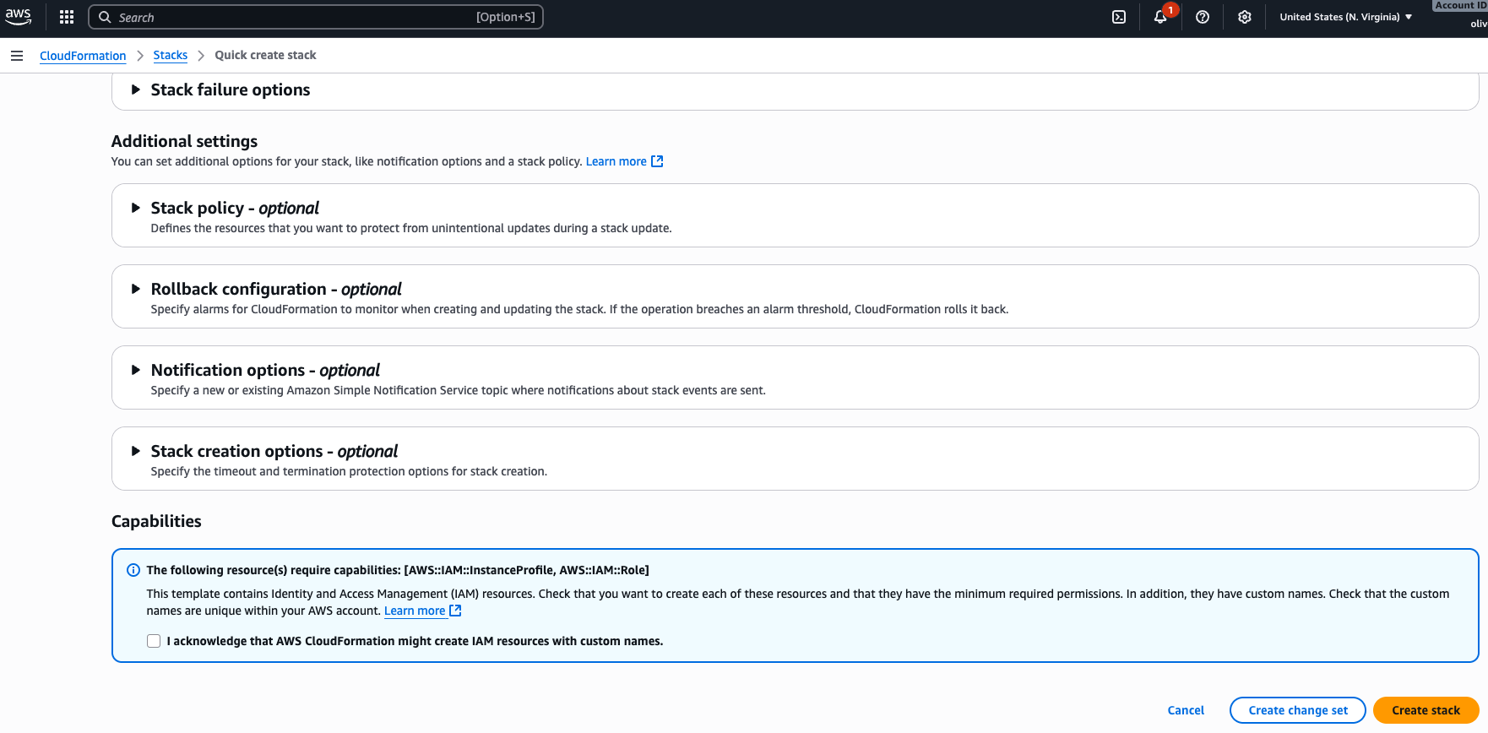Click the Create stack button

[1426, 710]
